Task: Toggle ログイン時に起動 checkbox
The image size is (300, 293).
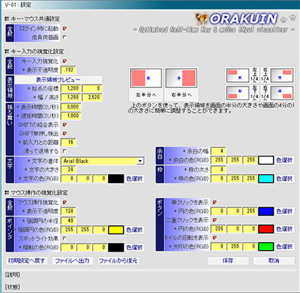Action: pyautogui.click(x=64, y=29)
